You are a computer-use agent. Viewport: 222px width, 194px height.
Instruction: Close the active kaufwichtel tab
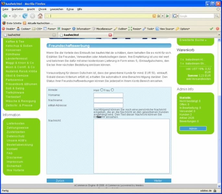tap(110, 35)
